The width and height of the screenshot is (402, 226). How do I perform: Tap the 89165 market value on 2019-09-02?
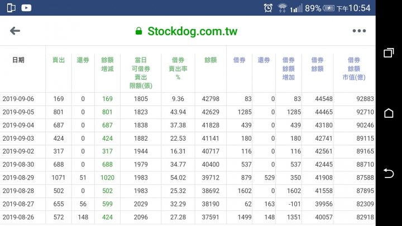[365, 151]
